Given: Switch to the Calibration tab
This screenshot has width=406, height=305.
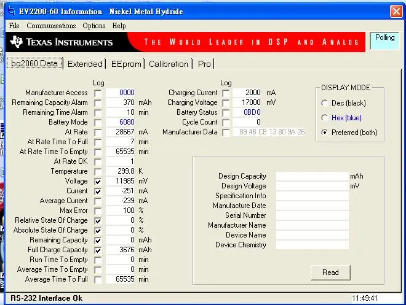Looking at the screenshot, I should click(x=169, y=64).
